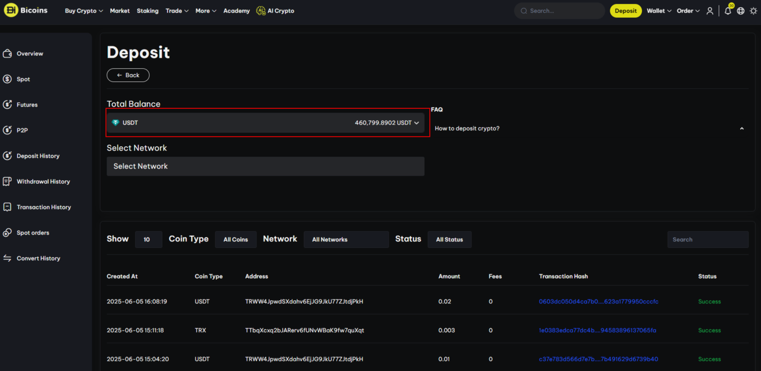Click the Address column header
The width and height of the screenshot is (761, 371).
(257, 276)
